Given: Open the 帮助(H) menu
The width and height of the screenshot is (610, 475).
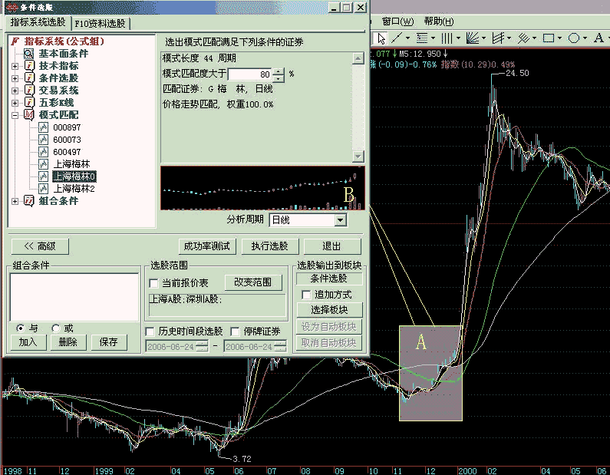Looking at the screenshot, I should [438, 21].
